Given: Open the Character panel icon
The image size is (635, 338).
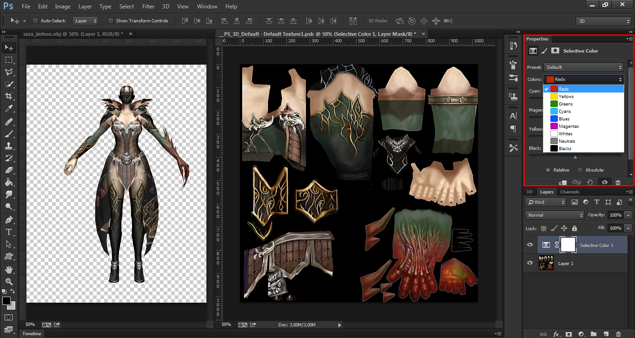Looking at the screenshot, I should tap(513, 116).
